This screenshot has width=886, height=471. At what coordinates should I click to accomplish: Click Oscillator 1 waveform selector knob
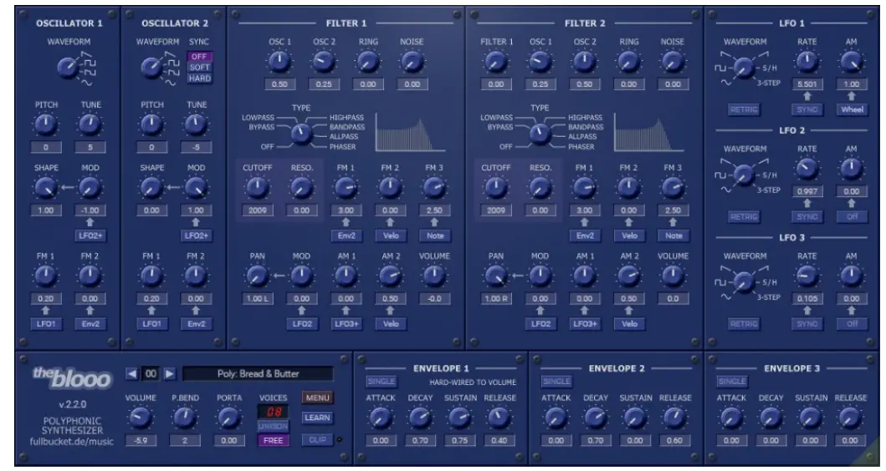click(68, 67)
